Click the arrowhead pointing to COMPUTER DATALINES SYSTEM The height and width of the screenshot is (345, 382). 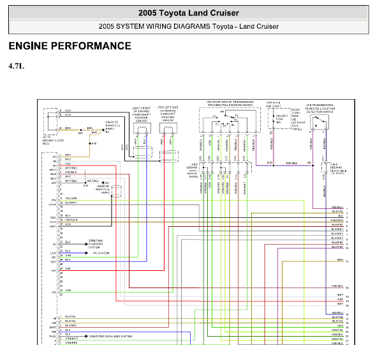[x=87, y=336]
